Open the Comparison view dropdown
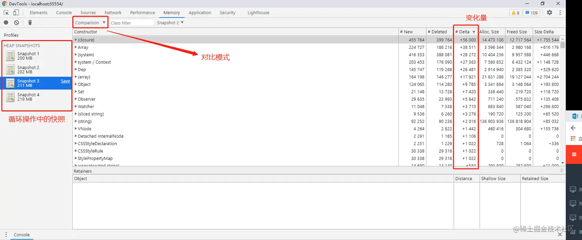This screenshot has width=582, height=240. pos(90,22)
